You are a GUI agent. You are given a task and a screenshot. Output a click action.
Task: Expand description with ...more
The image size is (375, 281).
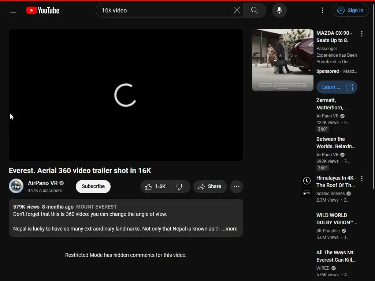pyautogui.click(x=229, y=229)
